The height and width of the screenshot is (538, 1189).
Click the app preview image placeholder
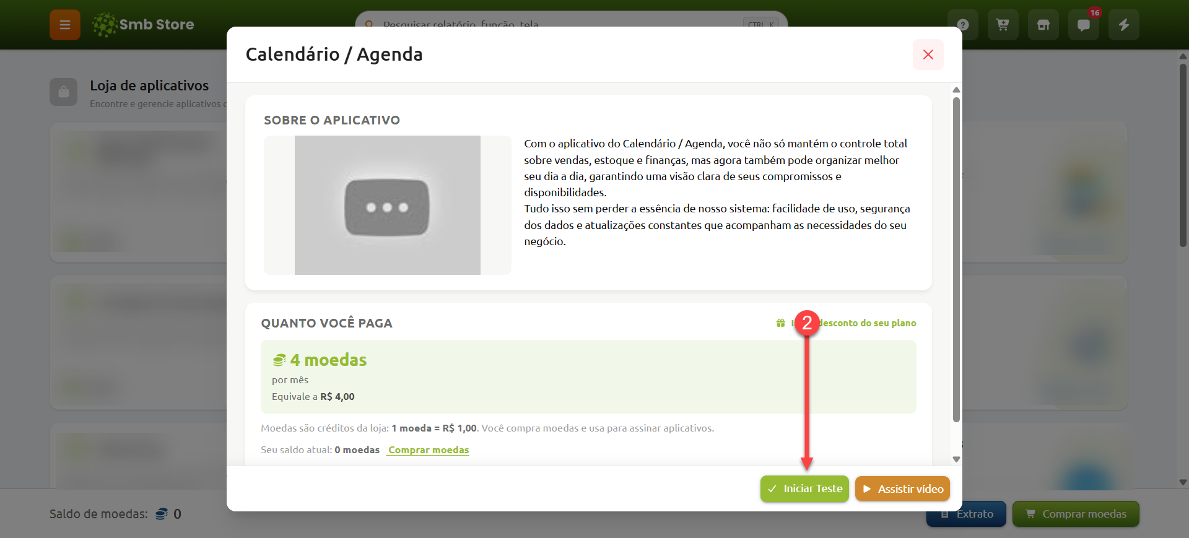pos(388,205)
